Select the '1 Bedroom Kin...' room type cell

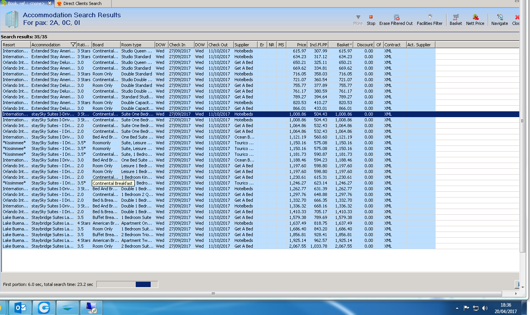click(x=138, y=177)
